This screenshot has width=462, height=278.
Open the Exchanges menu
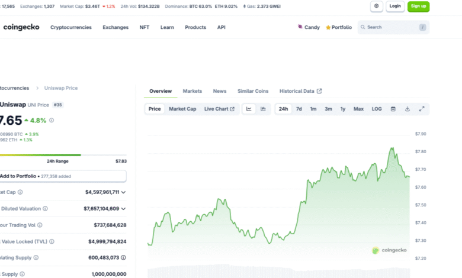115,27
